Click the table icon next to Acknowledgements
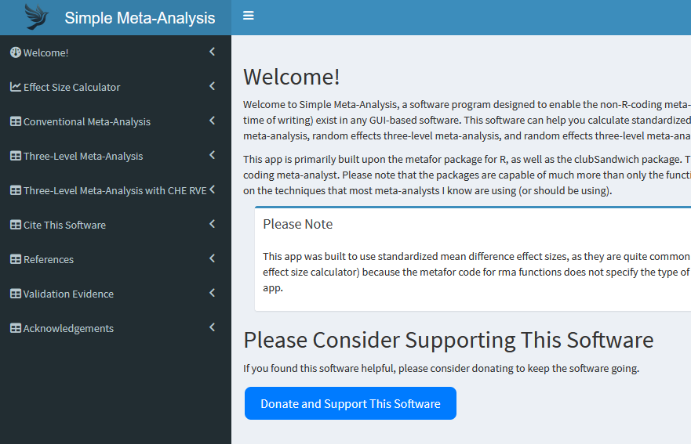691x444 pixels. click(x=16, y=328)
